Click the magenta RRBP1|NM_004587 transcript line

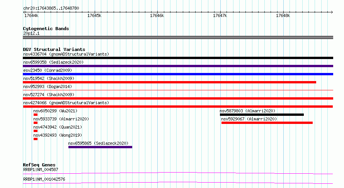coord(178,173)
